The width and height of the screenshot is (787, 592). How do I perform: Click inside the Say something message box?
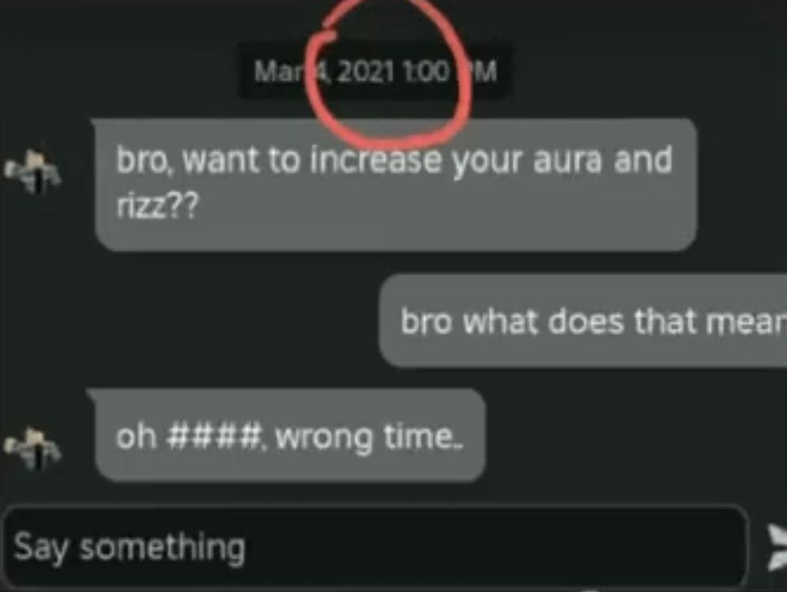[x=374, y=547]
